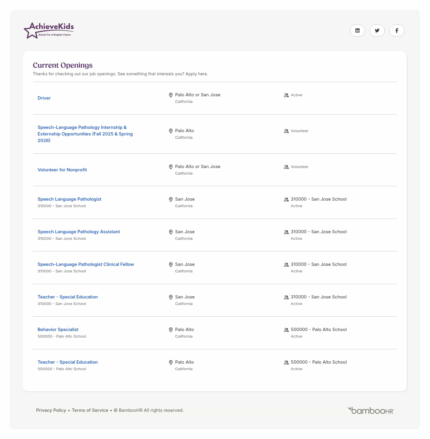The height and width of the screenshot is (439, 430).
Task: Click department icon in the Driver row
Action: pos(286,95)
